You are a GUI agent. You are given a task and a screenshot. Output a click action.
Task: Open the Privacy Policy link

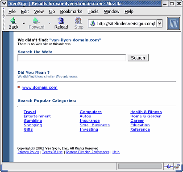pyautogui.click(x=28, y=152)
